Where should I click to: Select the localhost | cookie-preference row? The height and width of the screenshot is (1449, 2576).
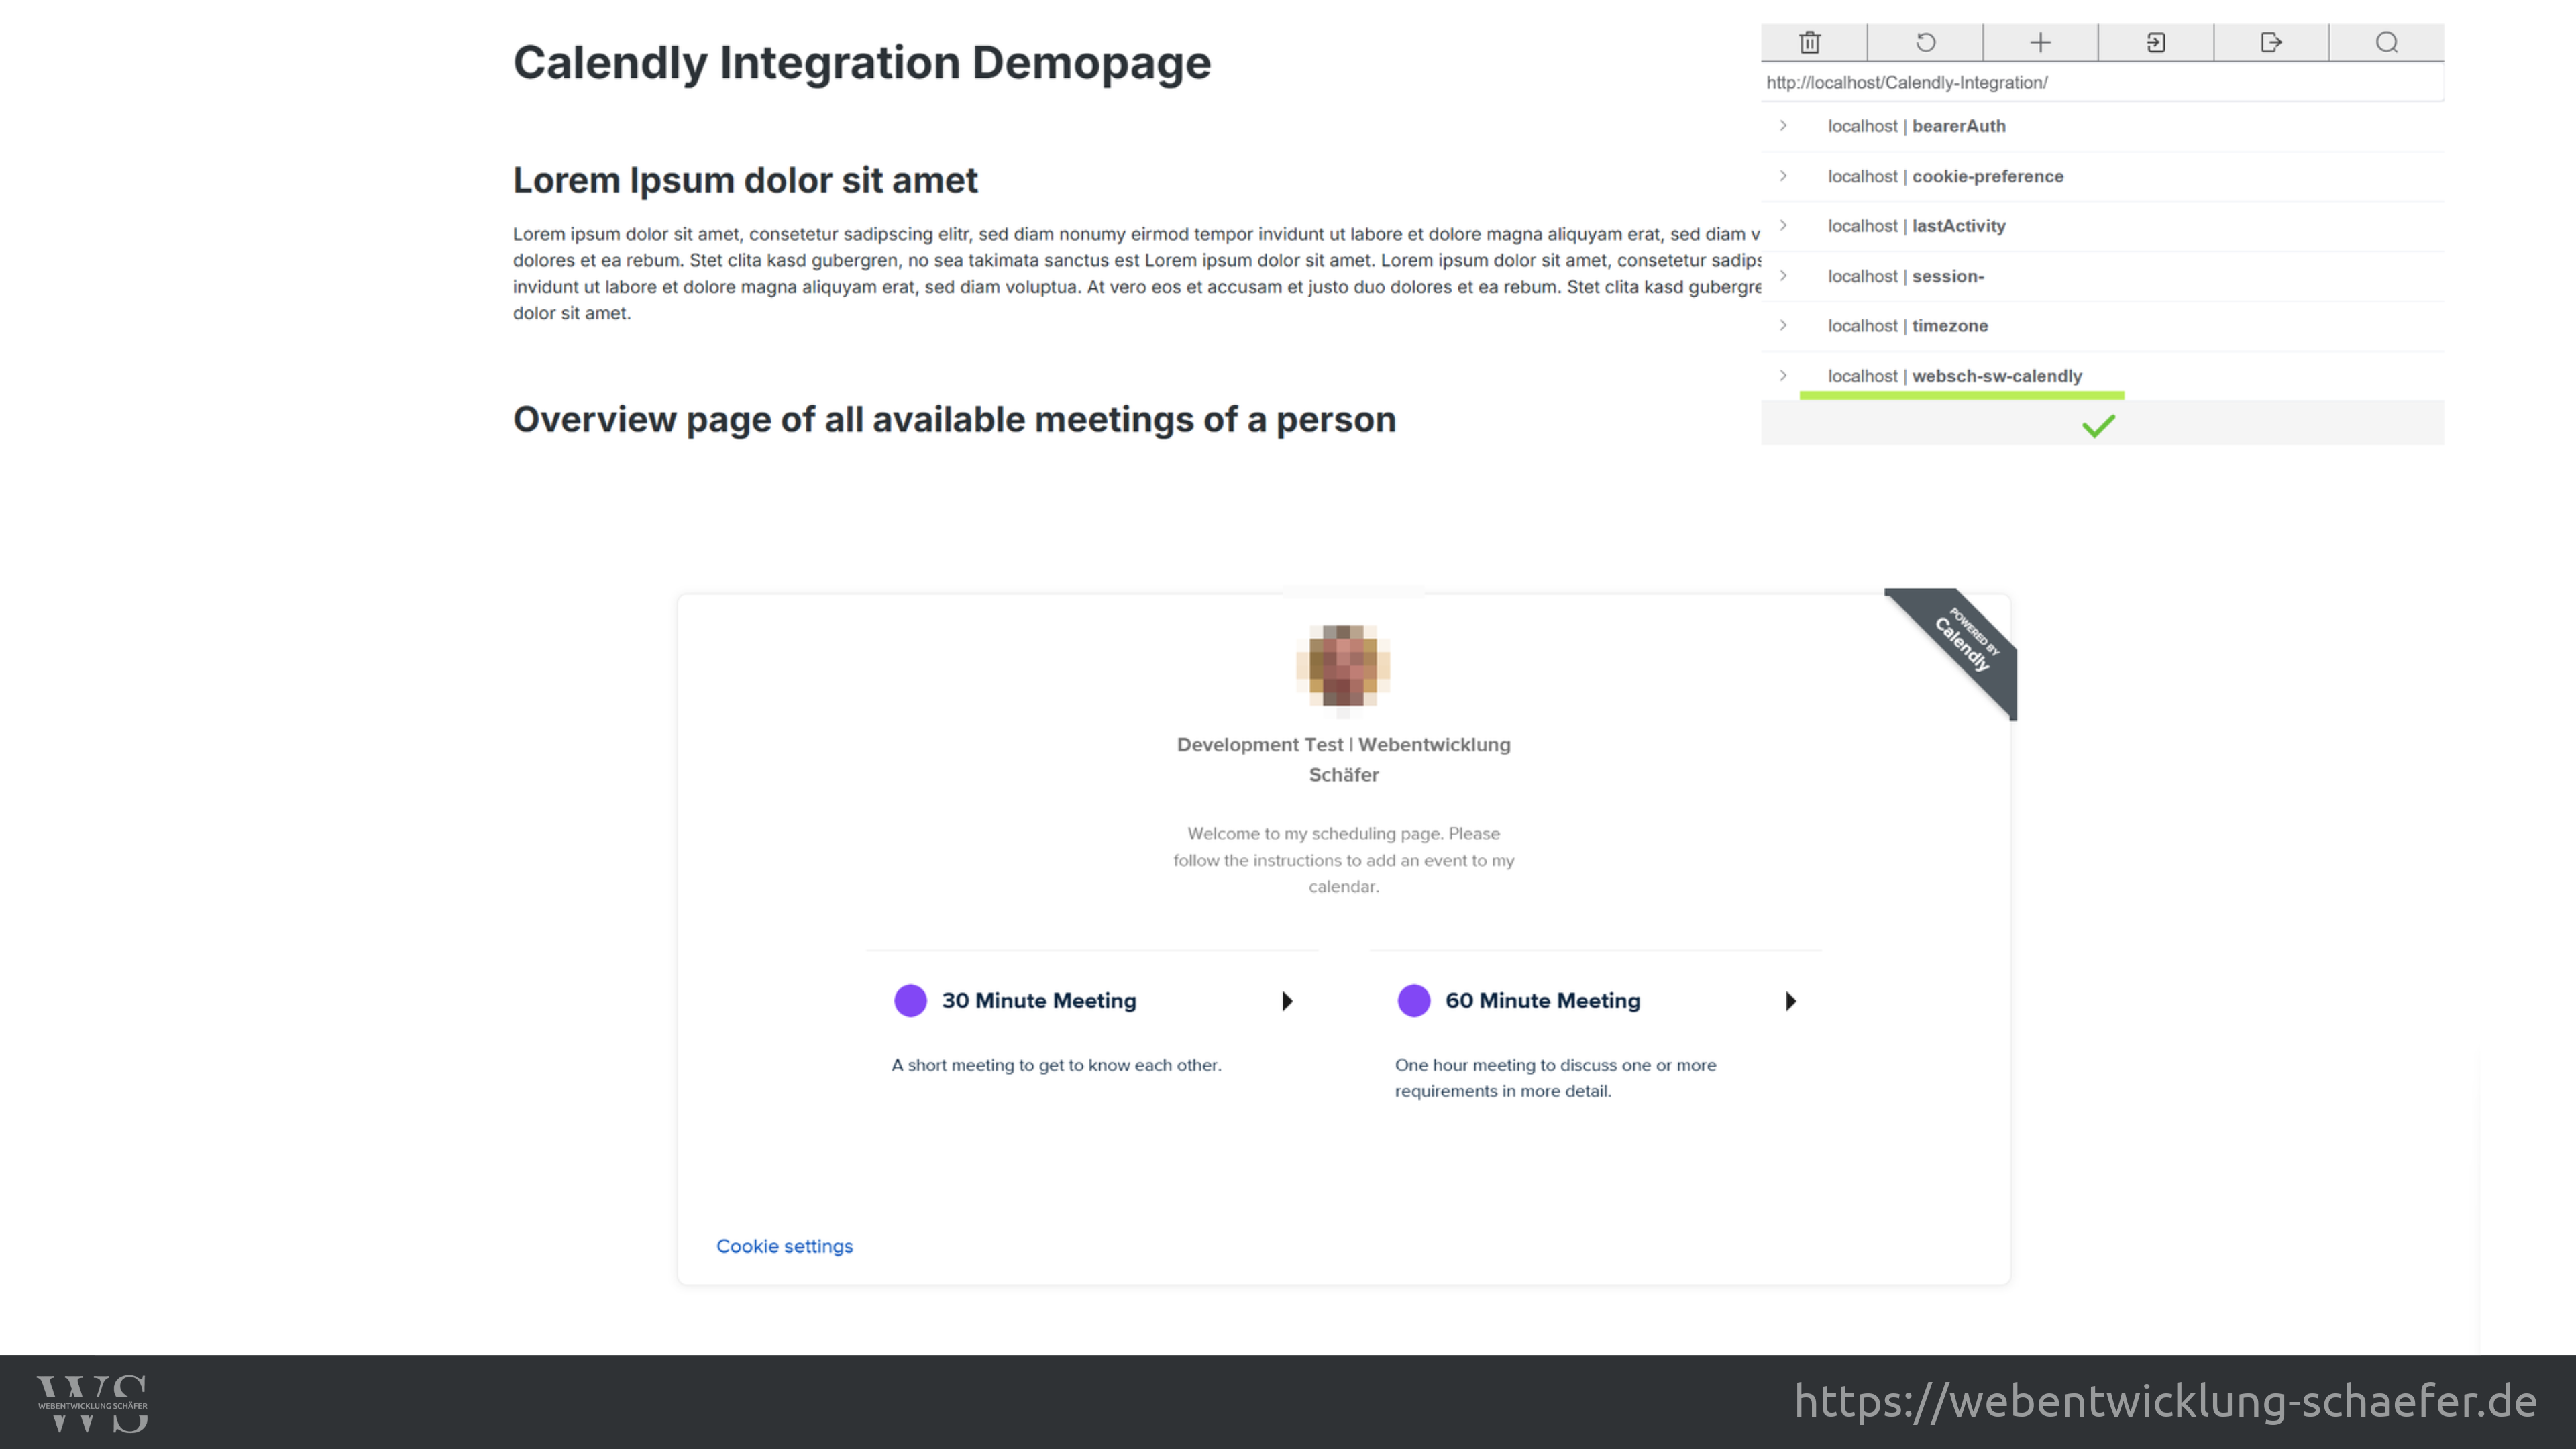(2102, 176)
